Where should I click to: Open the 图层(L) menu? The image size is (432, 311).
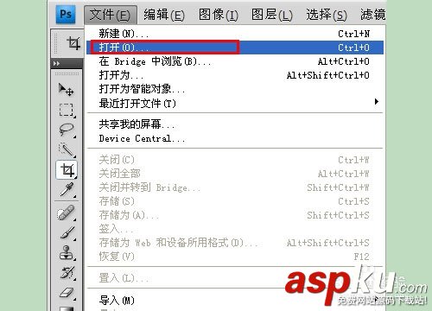point(272,15)
